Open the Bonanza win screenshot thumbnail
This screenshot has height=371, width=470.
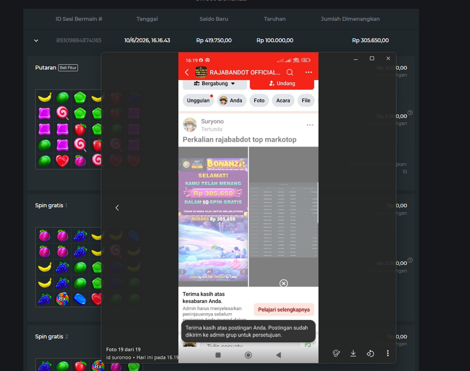point(213,217)
